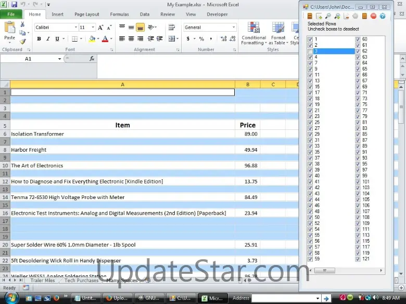Image resolution: width=406 pixels, height=304 pixels.
Task: Click the Bold formatting icon
Action: click(x=39, y=39)
